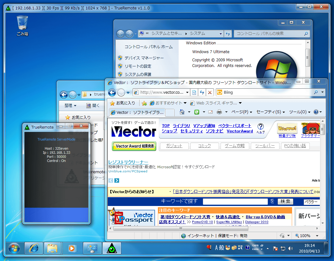Image resolution: width=334 pixels, height=261 pixels.
Task: Open システムの保護 link
Action: (x=138, y=74)
